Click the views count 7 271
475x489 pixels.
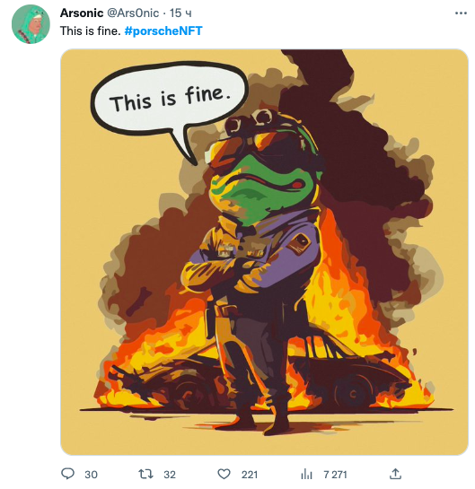coord(335,475)
